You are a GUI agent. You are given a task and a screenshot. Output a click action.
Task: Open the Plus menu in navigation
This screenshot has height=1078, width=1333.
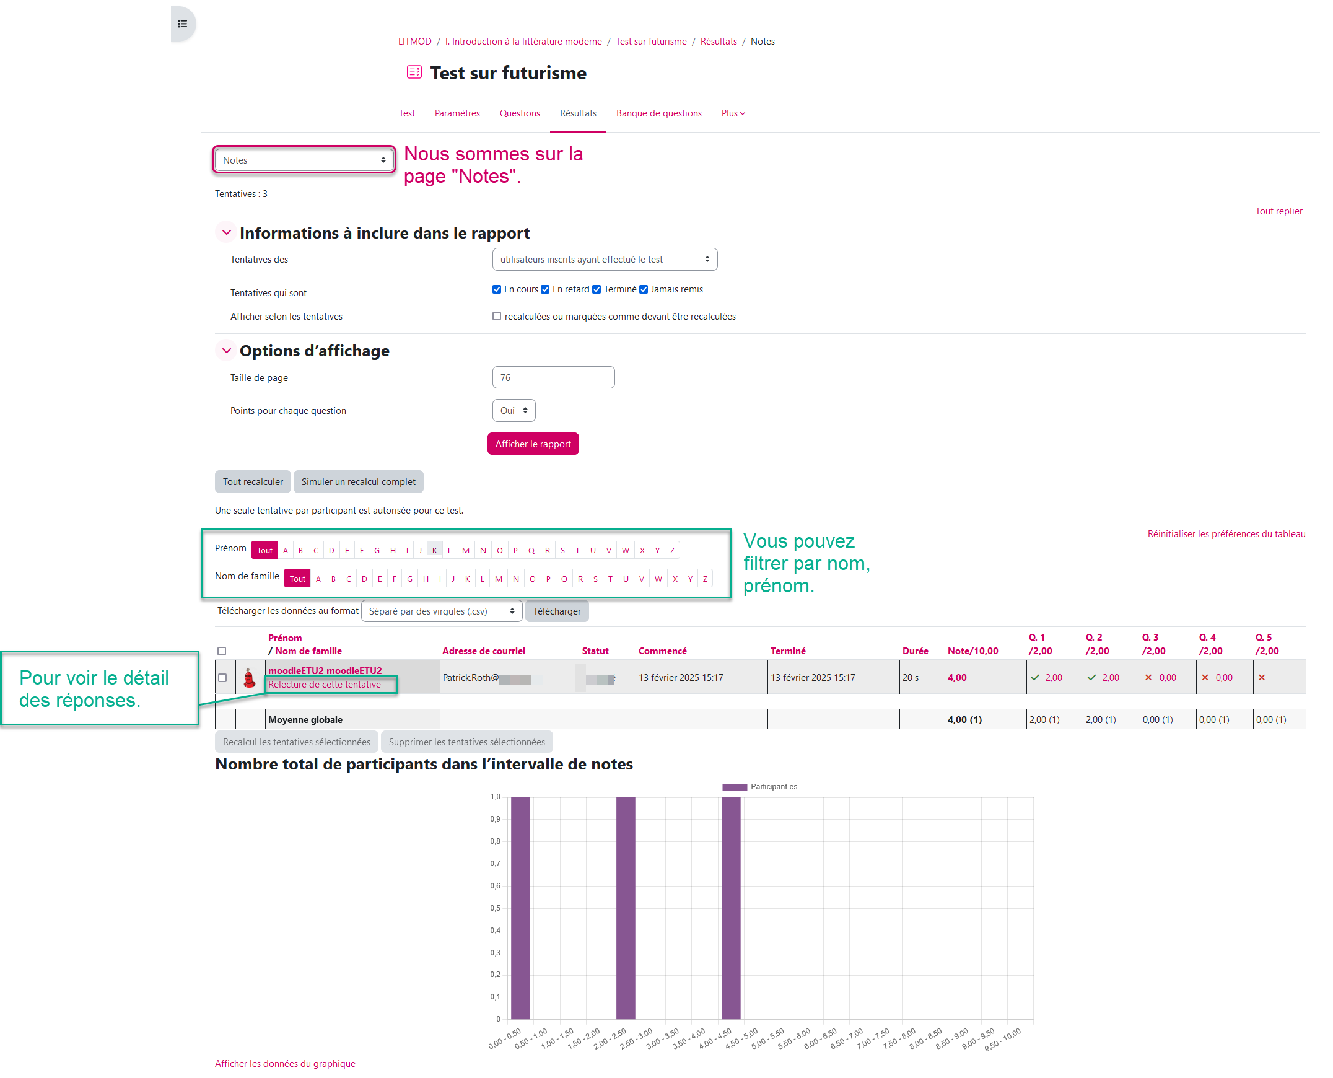[x=733, y=113]
